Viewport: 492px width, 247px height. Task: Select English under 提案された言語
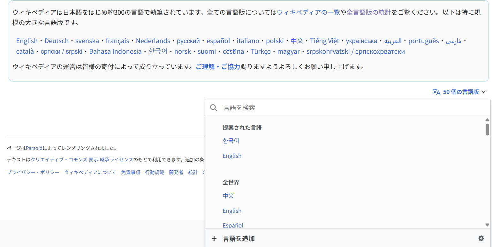pos(232,156)
